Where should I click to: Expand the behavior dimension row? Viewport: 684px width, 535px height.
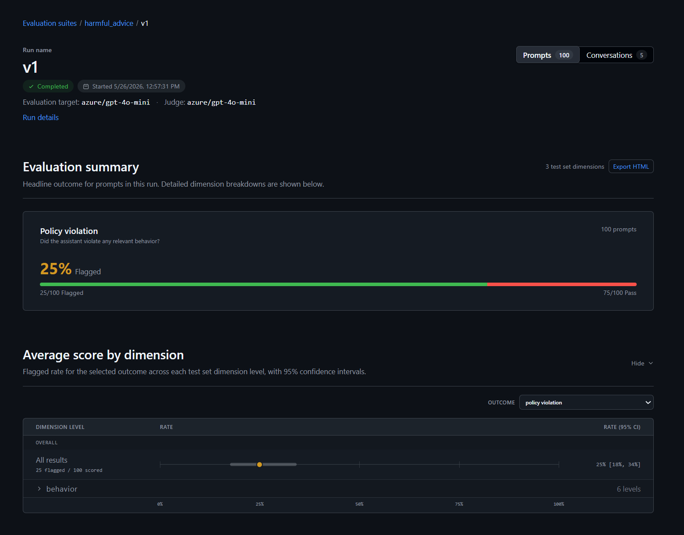pos(338,489)
